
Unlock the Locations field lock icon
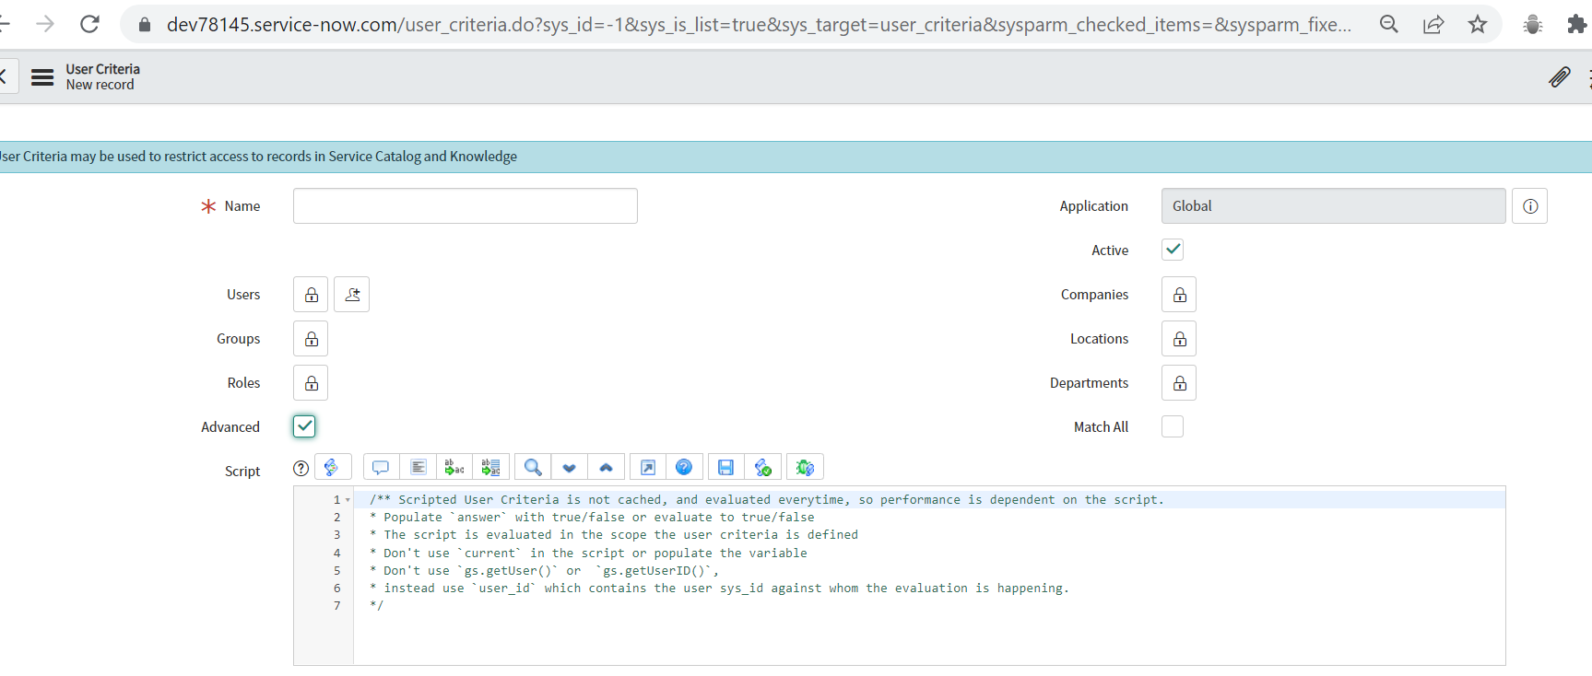pos(1179,339)
